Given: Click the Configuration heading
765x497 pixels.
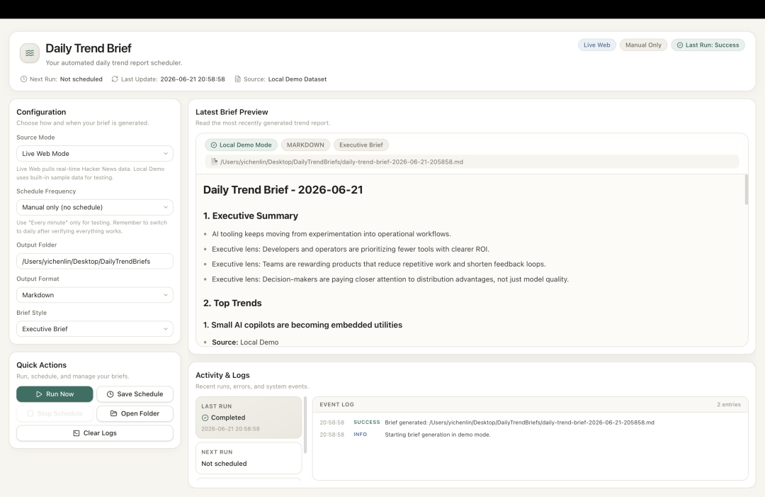Looking at the screenshot, I should point(41,112).
